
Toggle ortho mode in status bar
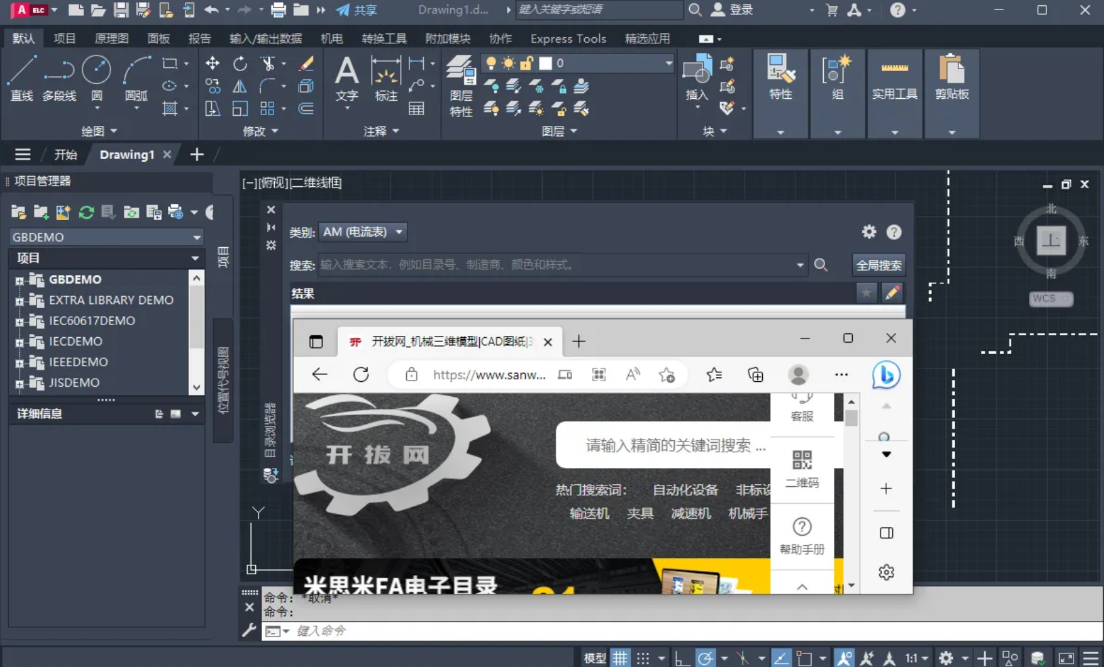click(x=682, y=658)
